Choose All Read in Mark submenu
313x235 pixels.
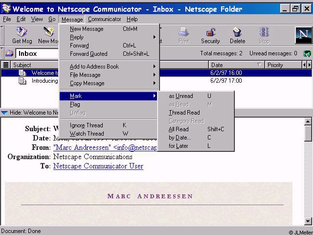pyautogui.click(x=196, y=129)
